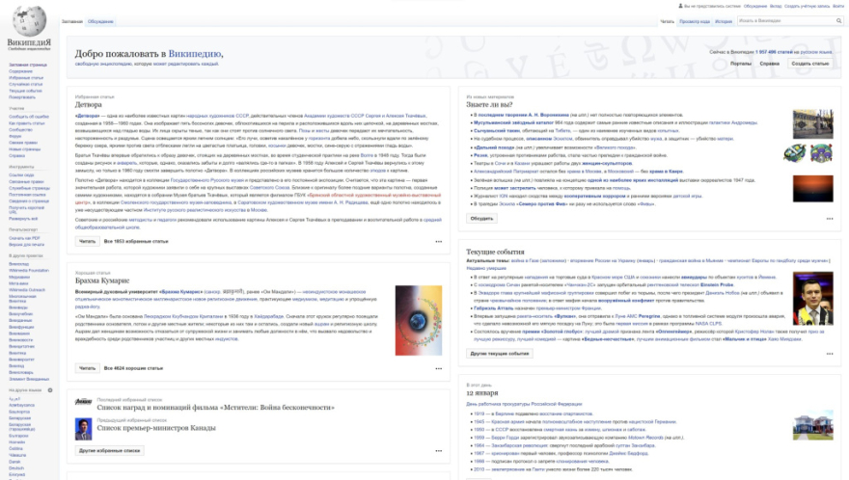Select the "Просмотр кода" tab
Screen dimensions: 849x480
[694, 20]
